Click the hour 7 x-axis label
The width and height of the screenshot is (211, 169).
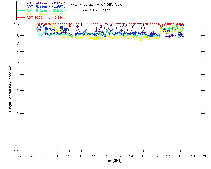click(45, 156)
